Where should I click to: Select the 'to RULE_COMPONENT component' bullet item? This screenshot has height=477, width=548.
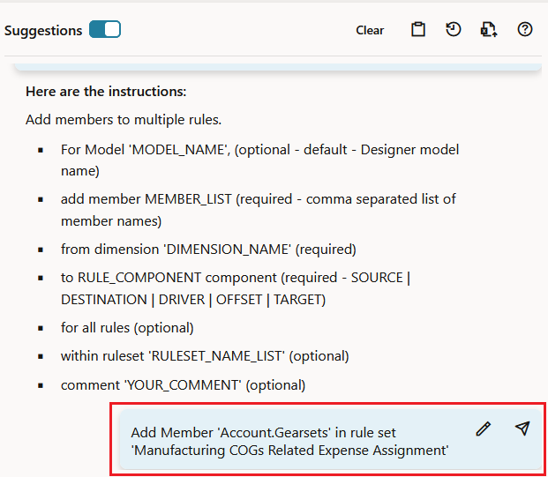click(x=236, y=288)
